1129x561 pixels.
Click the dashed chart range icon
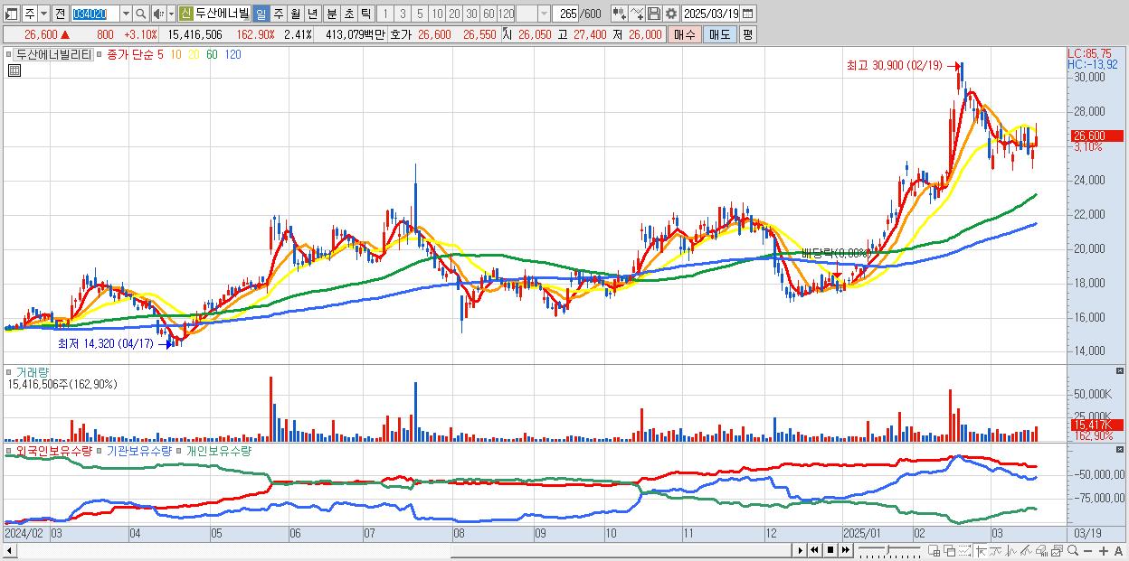[964, 550]
